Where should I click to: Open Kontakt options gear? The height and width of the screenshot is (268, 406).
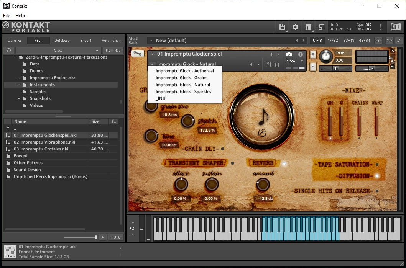295,27
